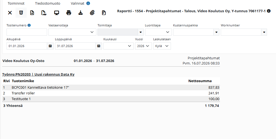Click the info icon beside Tositenumero

pos(29,25)
